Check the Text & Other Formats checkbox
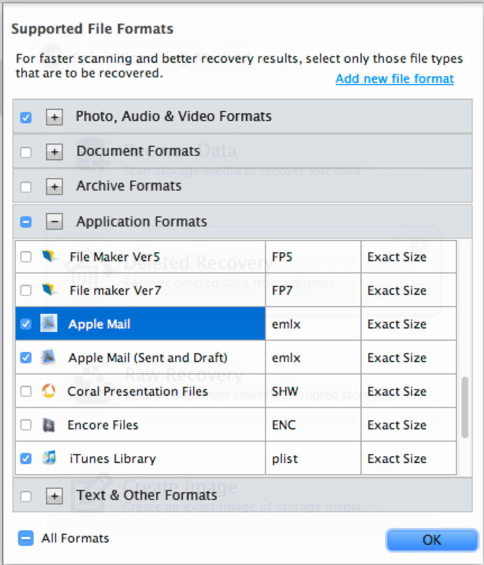 [x=26, y=496]
